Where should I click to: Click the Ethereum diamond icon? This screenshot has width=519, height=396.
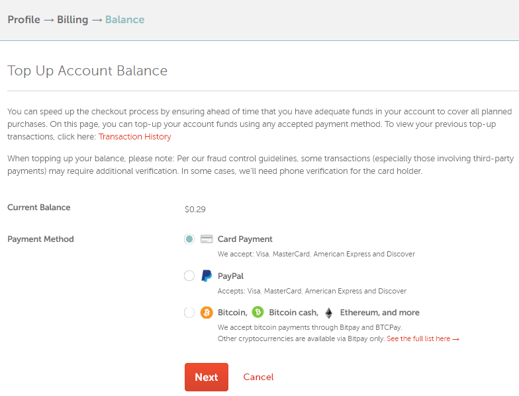(x=328, y=313)
